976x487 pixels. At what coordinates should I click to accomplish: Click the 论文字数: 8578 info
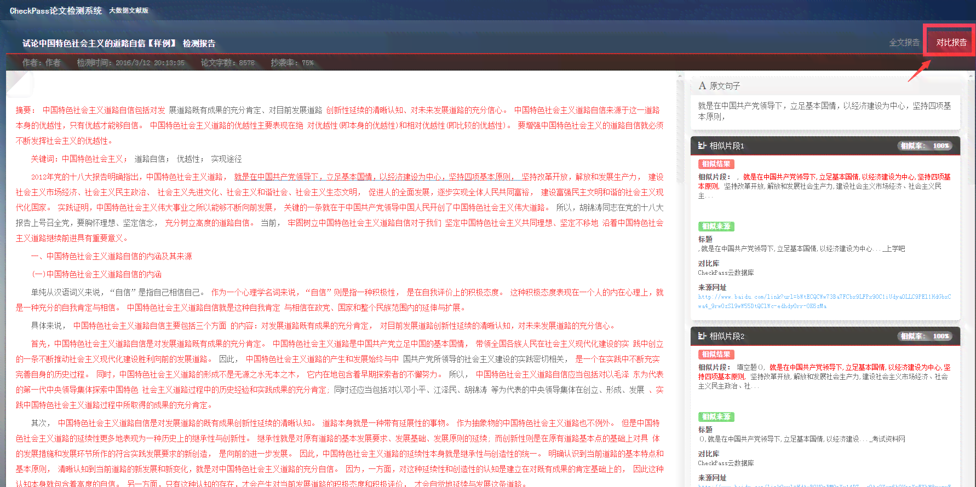pos(227,63)
